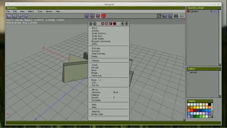Choose Scale Uniform from the context menu
The width and height of the screenshot is (227, 128).
pyautogui.click(x=99, y=33)
